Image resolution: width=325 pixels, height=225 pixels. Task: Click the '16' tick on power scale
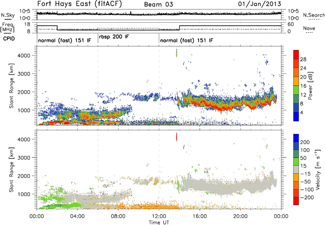pos(303,86)
